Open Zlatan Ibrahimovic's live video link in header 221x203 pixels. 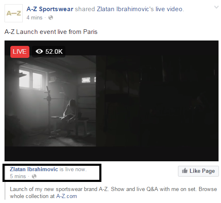point(139,9)
